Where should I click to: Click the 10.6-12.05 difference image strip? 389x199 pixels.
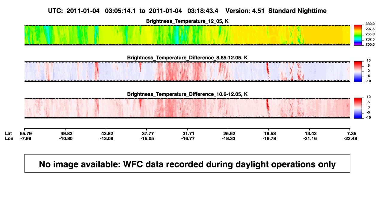pyautogui.click(x=187, y=108)
